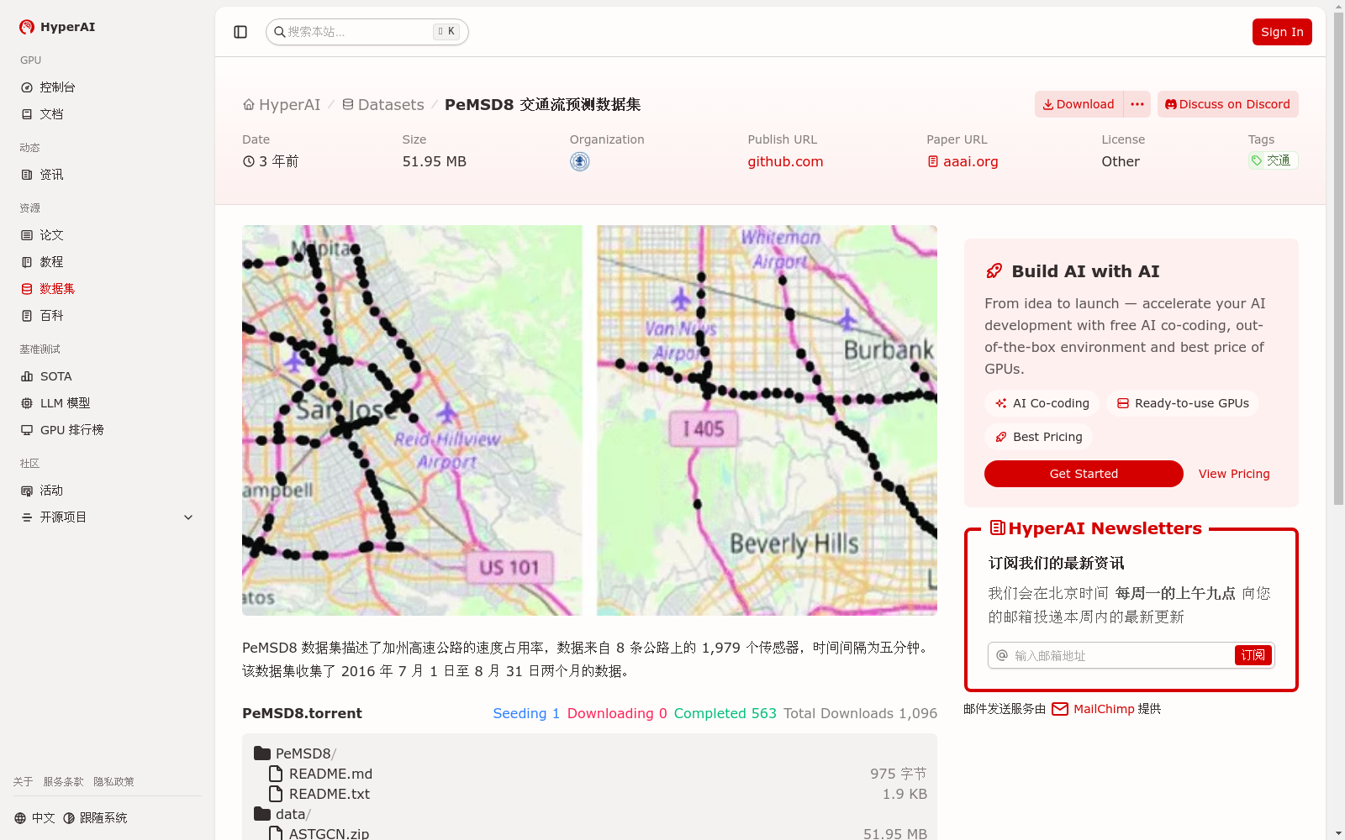The width and height of the screenshot is (1345, 840).
Task: Click the Burbank map thumbnail
Action: pos(767,420)
